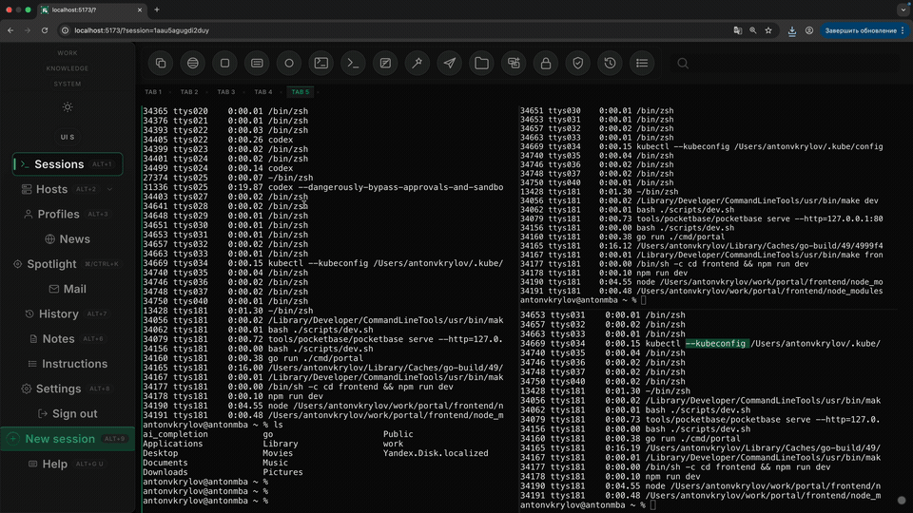Select the WORK section label
The width and height of the screenshot is (913, 513).
[68, 53]
